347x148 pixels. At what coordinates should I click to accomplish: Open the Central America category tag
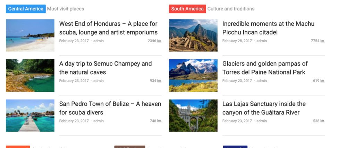point(26,9)
